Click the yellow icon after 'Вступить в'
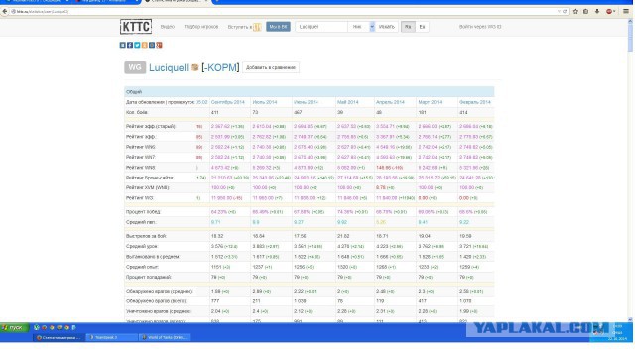The image size is (635, 357). (x=257, y=27)
